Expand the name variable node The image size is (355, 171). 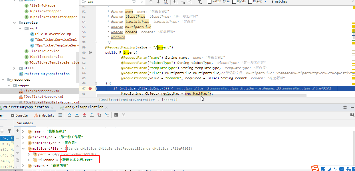pos(24,131)
